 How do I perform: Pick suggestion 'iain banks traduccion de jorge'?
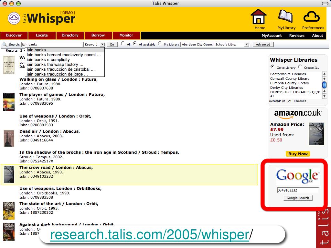click(x=65, y=74)
